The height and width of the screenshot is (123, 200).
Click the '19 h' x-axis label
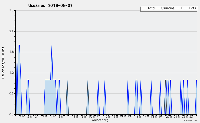pyautogui.click(x=161, y=116)
